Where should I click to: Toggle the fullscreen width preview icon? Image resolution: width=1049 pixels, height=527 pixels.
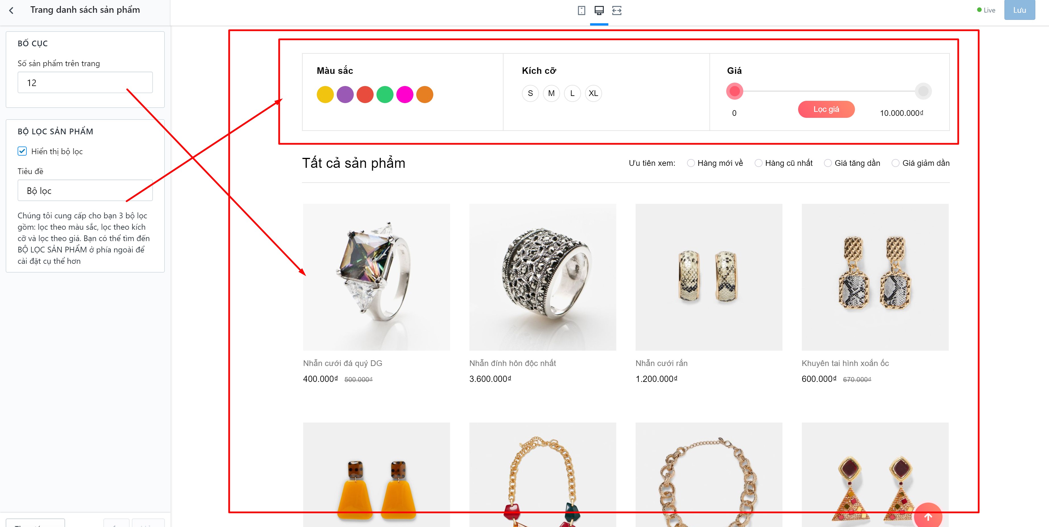pos(617,11)
